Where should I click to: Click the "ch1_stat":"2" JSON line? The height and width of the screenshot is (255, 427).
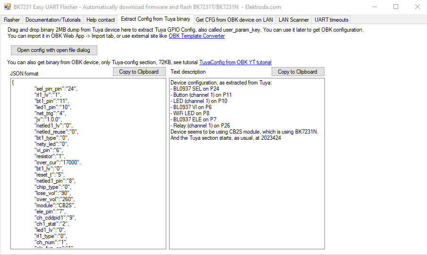click(x=51, y=224)
